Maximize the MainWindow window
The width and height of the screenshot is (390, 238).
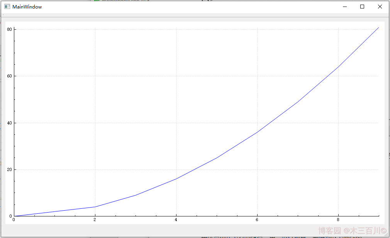coord(362,7)
